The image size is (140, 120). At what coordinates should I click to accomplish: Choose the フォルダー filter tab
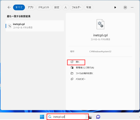[76, 7]
